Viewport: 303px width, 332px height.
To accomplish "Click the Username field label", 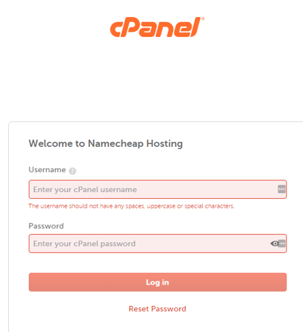I will (47, 169).
